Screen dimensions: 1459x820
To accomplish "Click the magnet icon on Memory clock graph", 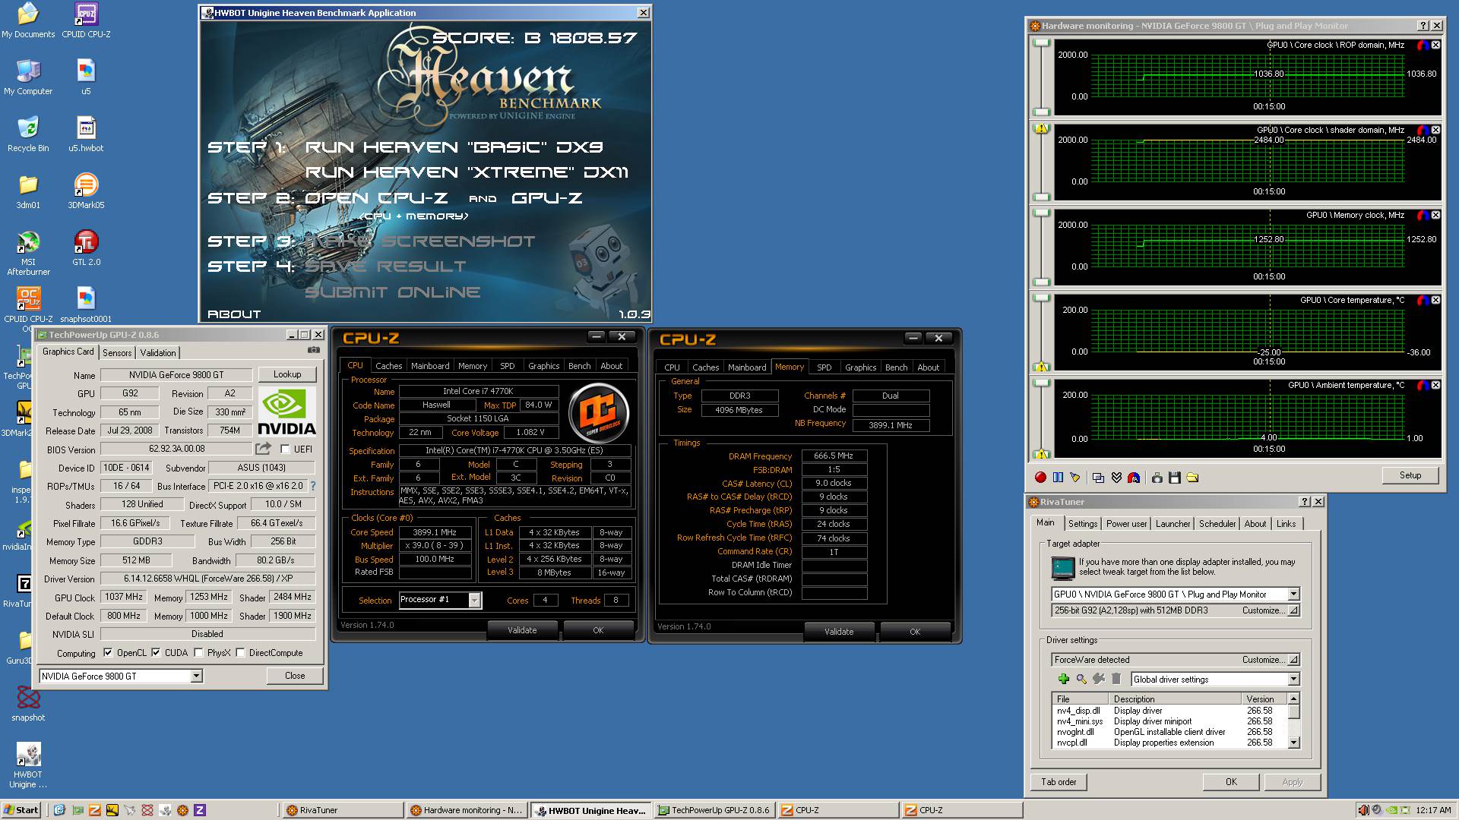I will 1422,216.
